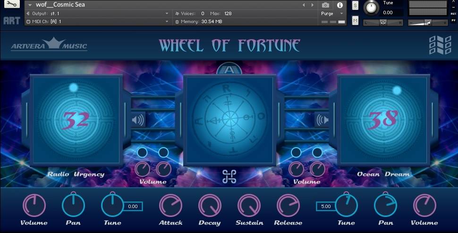
Task: Click the left speaker icon
Action: click(x=138, y=120)
